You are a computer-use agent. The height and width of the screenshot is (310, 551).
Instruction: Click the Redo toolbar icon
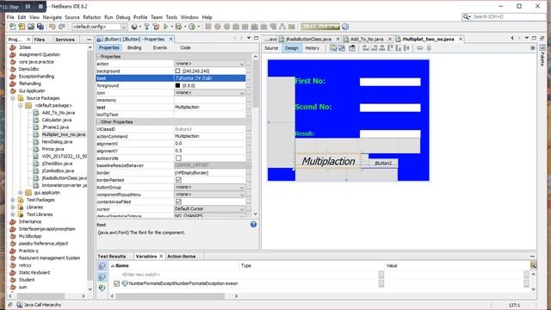pyautogui.click(x=62, y=27)
